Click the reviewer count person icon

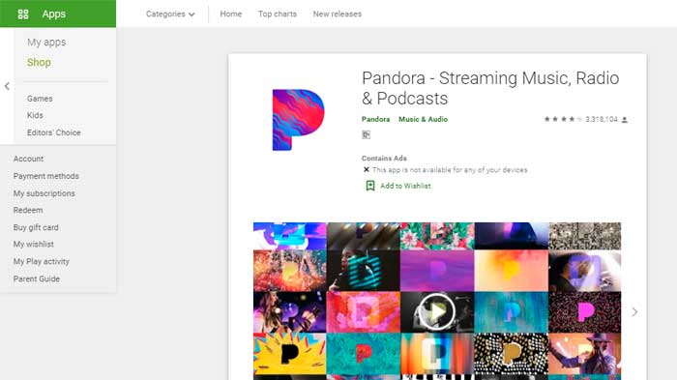pyautogui.click(x=625, y=120)
